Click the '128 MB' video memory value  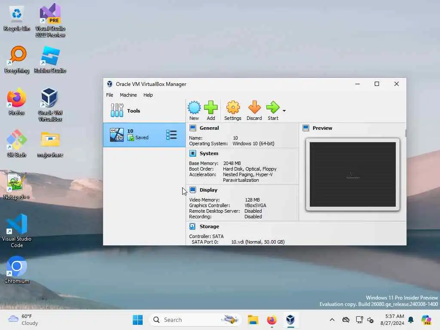(252, 200)
